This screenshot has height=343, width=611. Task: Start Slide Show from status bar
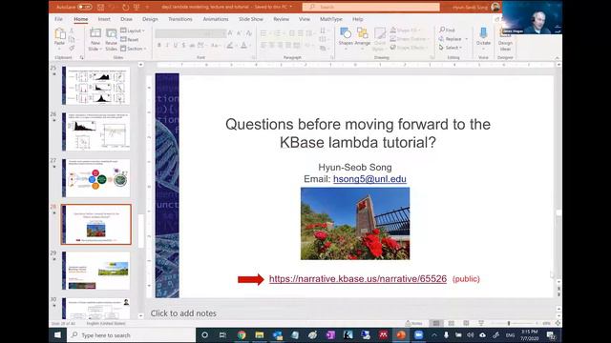pyautogui.click(x=481, y=323)
